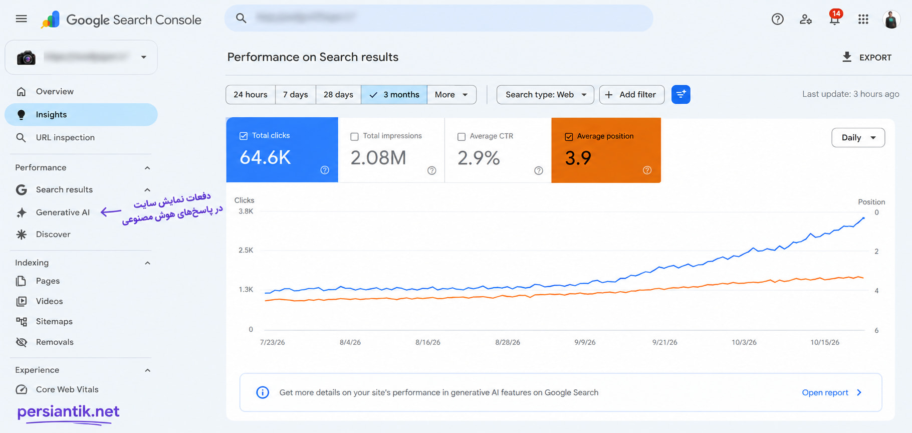
Task: Open the generative AI report link
Action: click(832, 392)
